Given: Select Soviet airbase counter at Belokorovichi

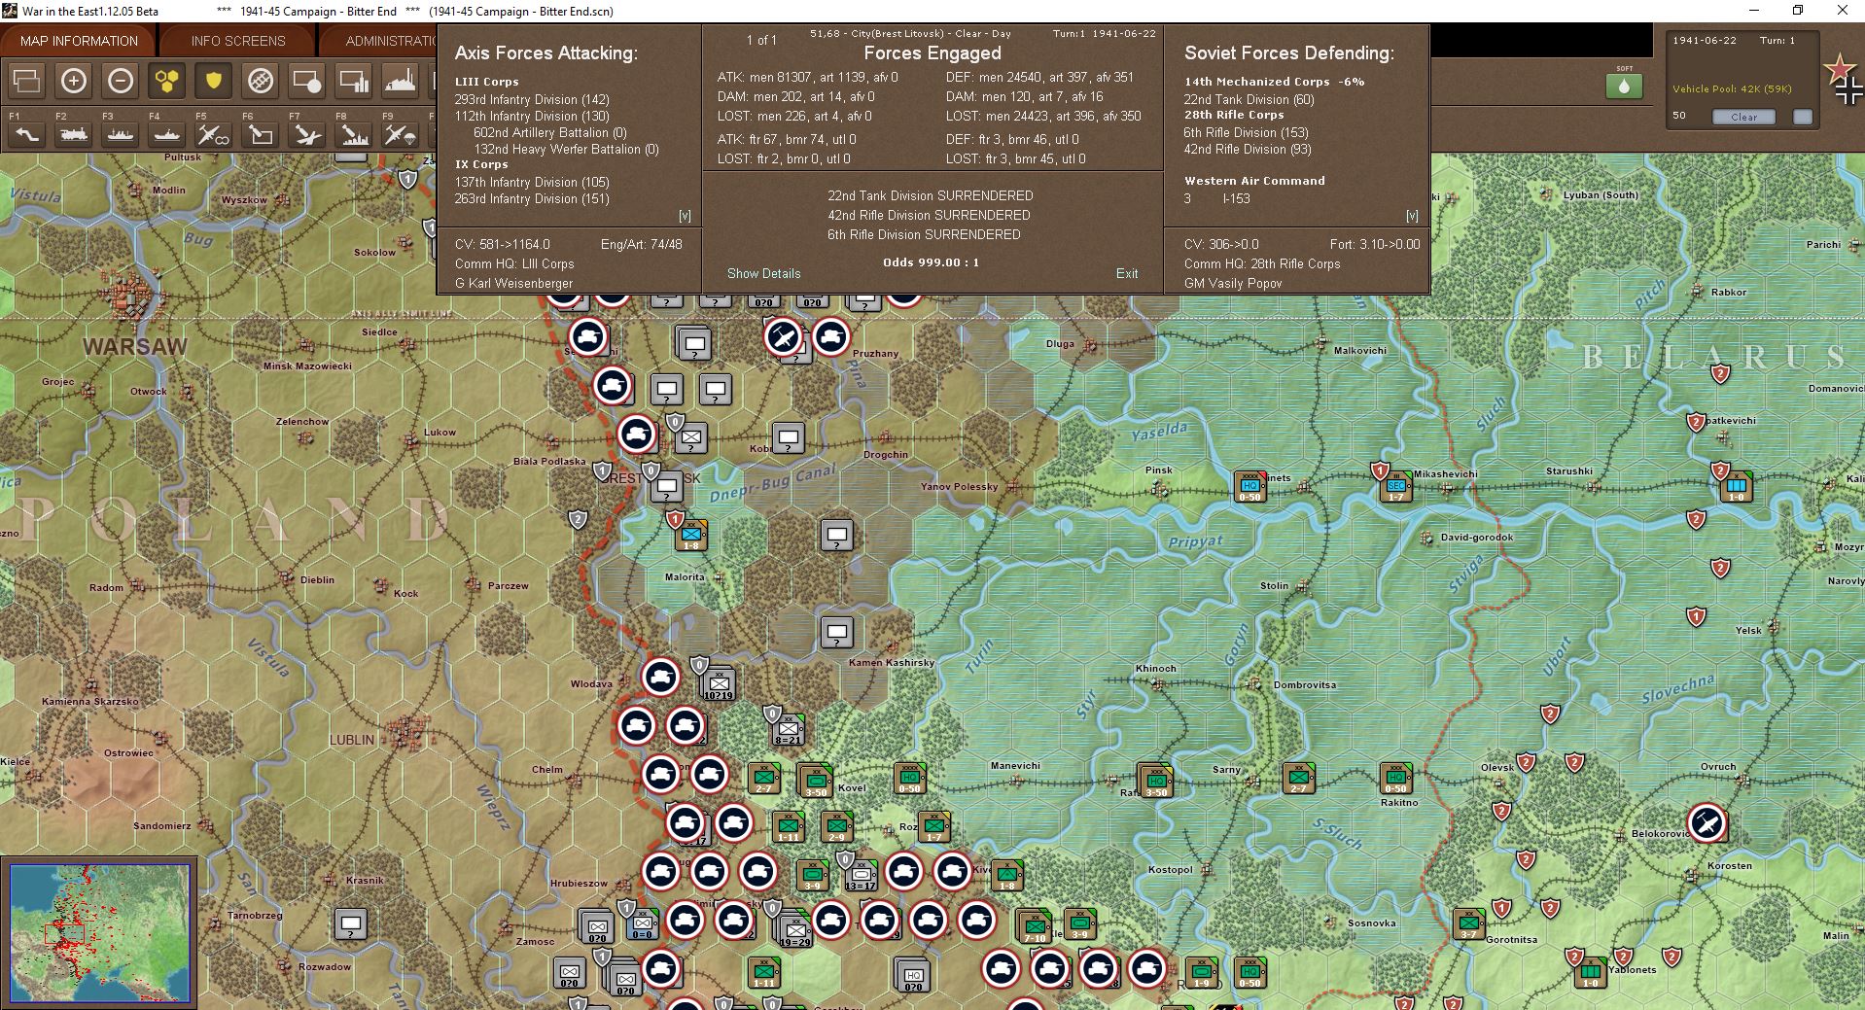Looking at the screenshot, I should coord(1707,822).
